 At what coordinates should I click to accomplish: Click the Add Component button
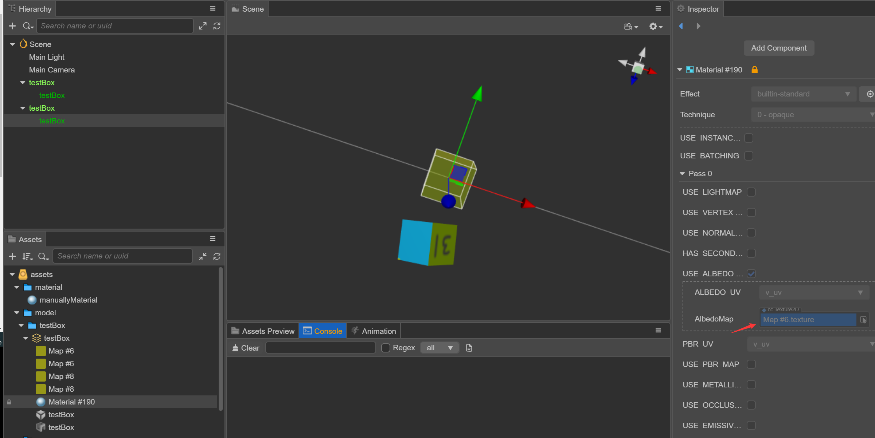(x=779, y=48)
